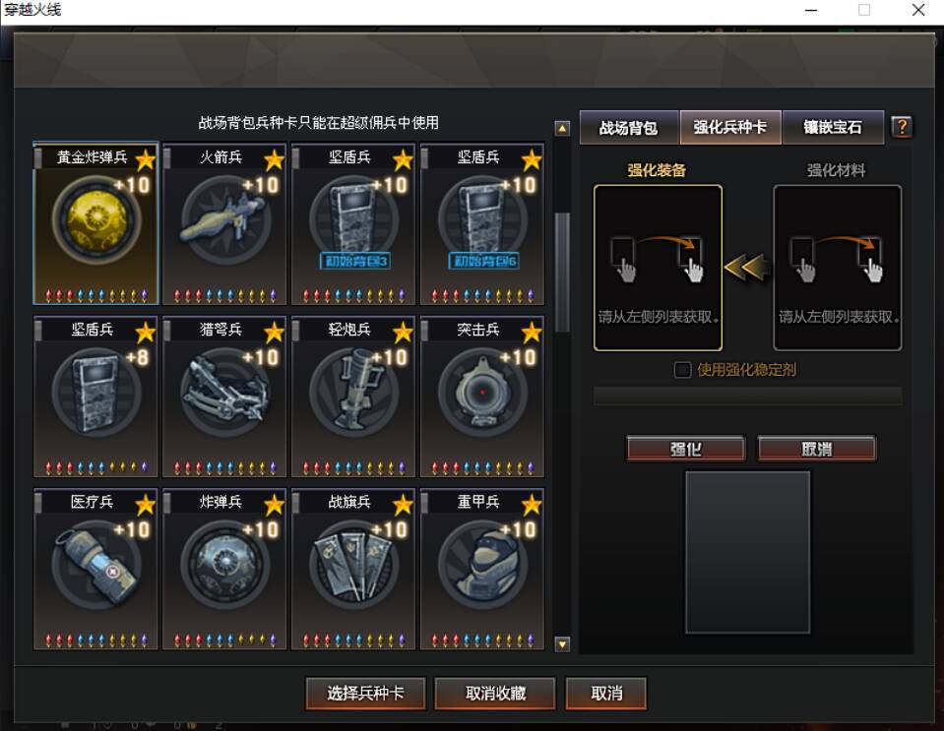Image resolution: width=944 pixels, height=731 pixels.
Task: Choose the 重甲兵 heavy armor card
Action: [482, 570]
